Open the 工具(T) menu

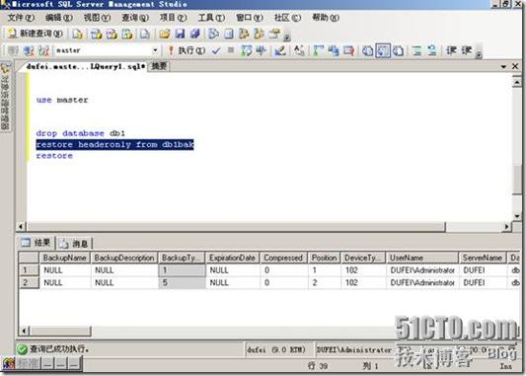(x=211, y=18)
